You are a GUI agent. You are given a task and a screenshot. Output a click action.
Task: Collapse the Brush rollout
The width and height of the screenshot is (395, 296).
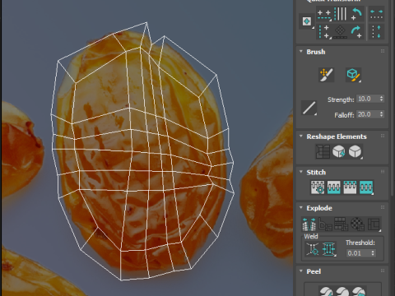pyautogui.click(x=301, y=52)
